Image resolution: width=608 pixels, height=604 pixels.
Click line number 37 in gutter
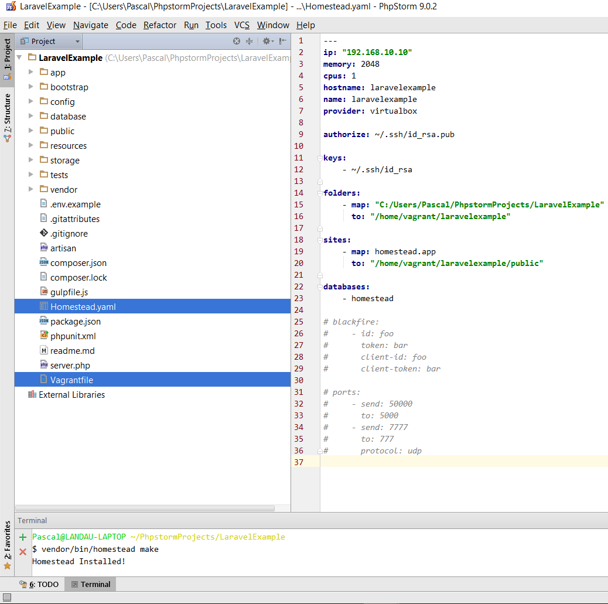coord(299,462)
